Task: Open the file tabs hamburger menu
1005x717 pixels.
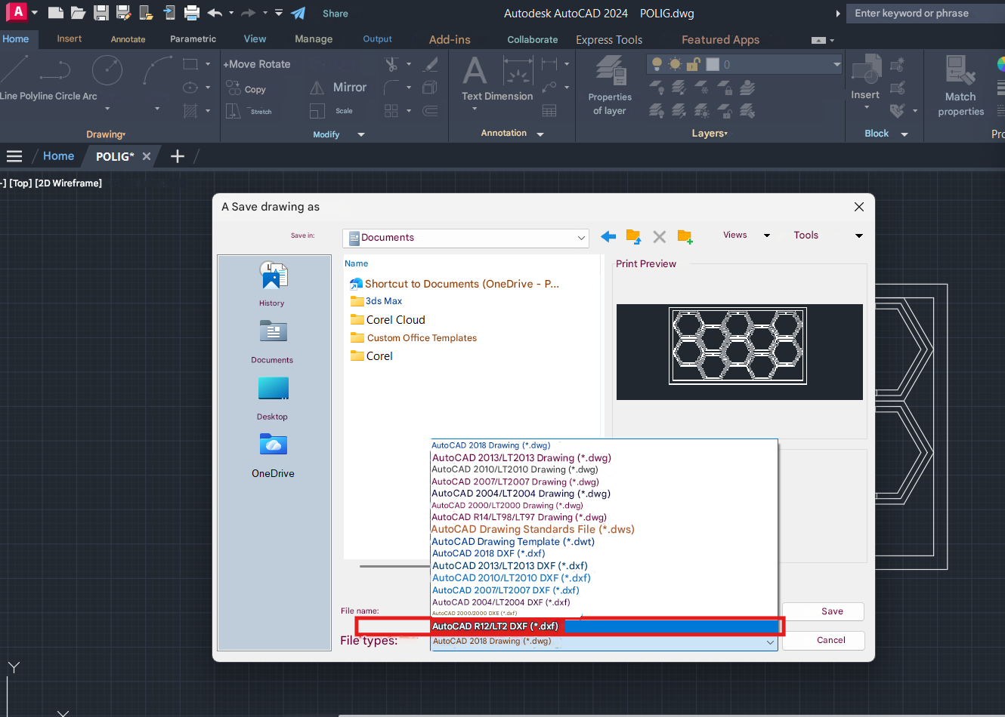Action: 14,156
